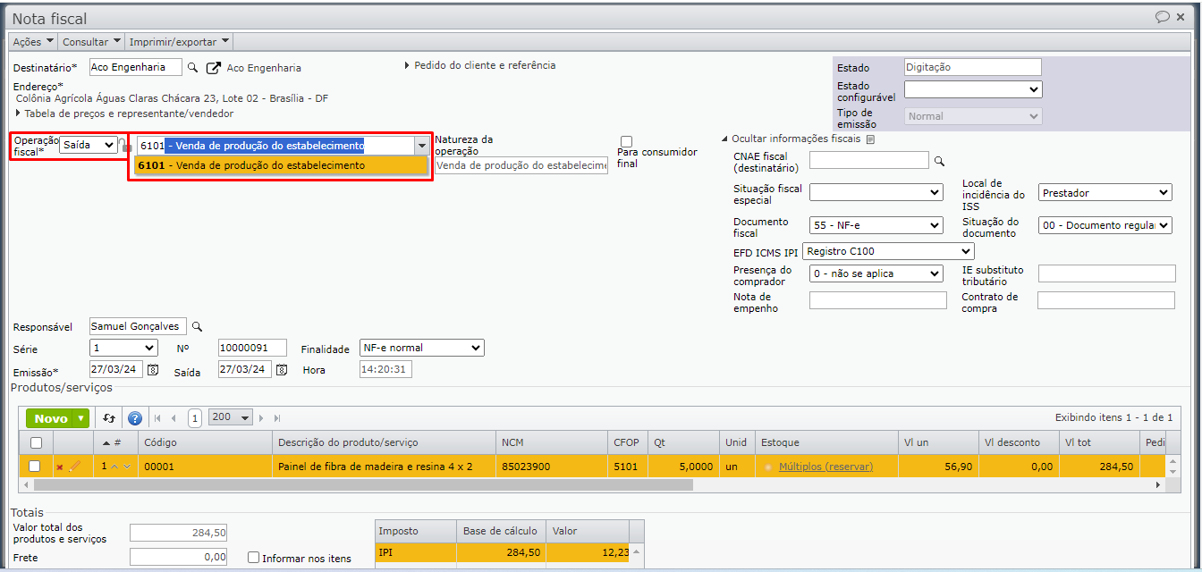Open the Série dropdown
Image resolution: width=1202 pixels, height=572 pixels.
point(124,348)
